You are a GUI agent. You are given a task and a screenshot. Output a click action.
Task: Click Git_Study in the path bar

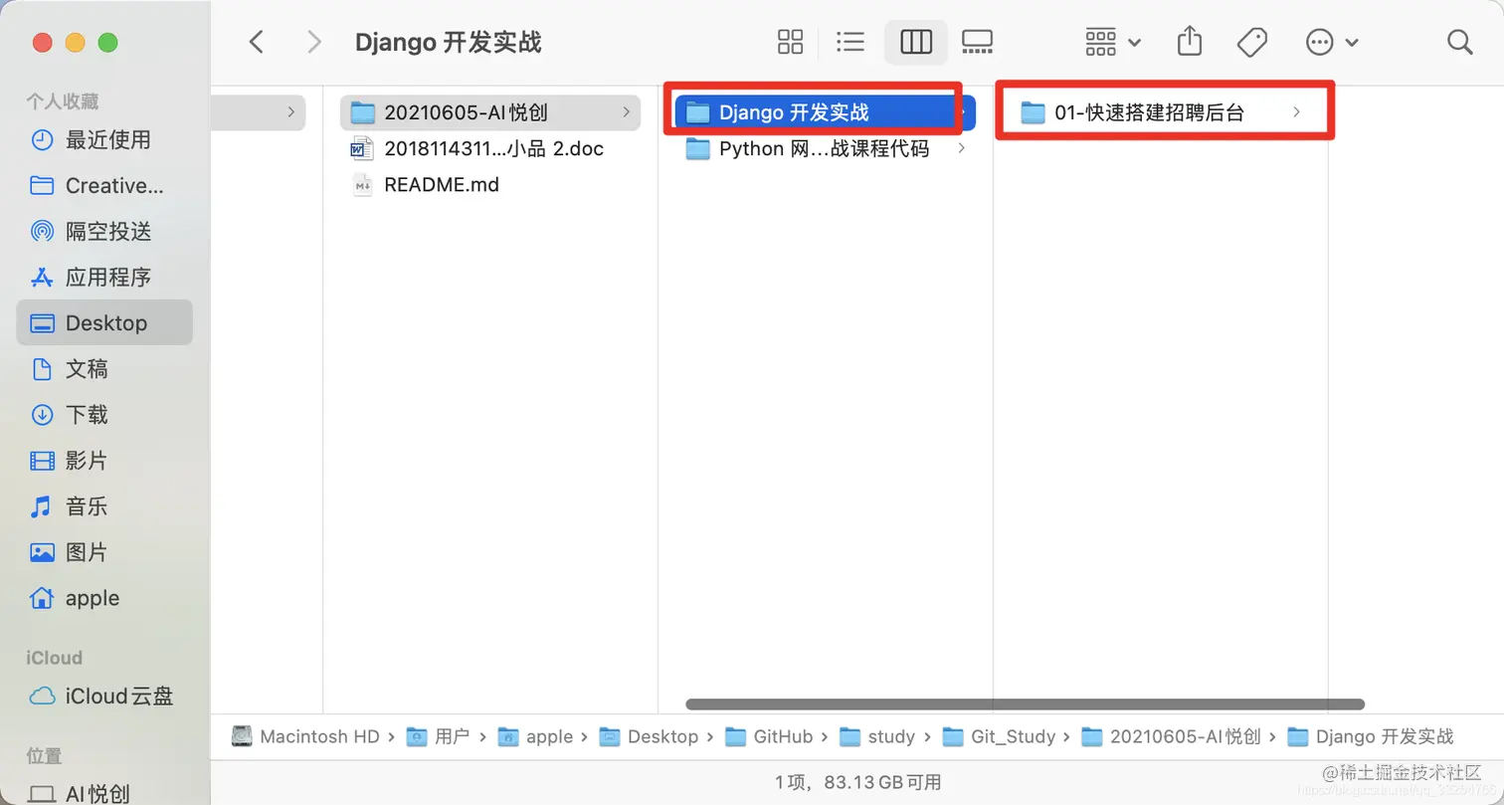pos(1000,736)
